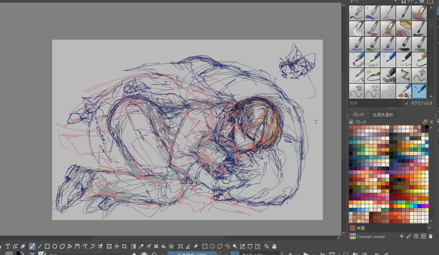Float the パレット docker panel

(x=425, y=121)
